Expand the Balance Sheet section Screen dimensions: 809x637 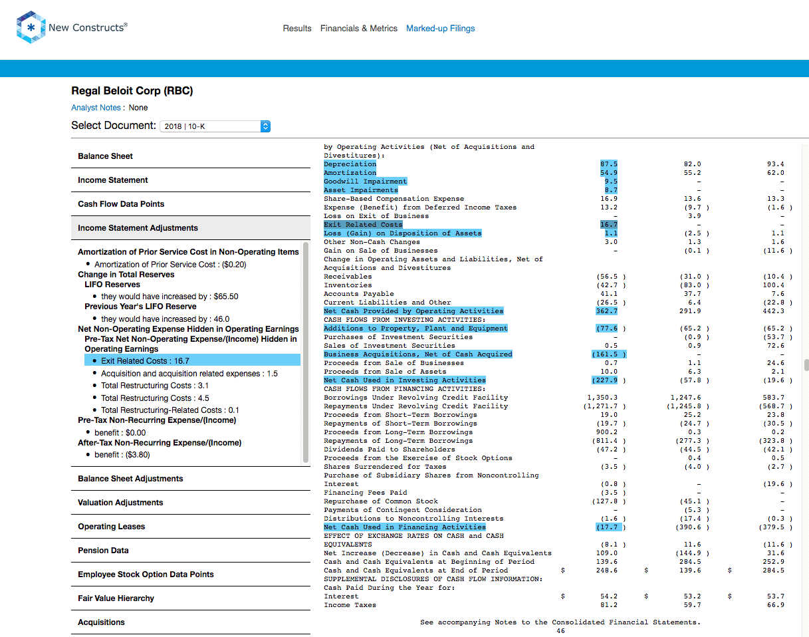tap(191, 156)
